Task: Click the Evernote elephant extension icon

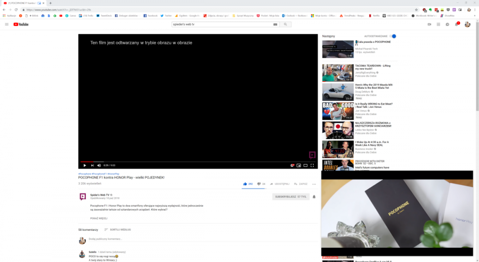Action: tap(430, 10)
